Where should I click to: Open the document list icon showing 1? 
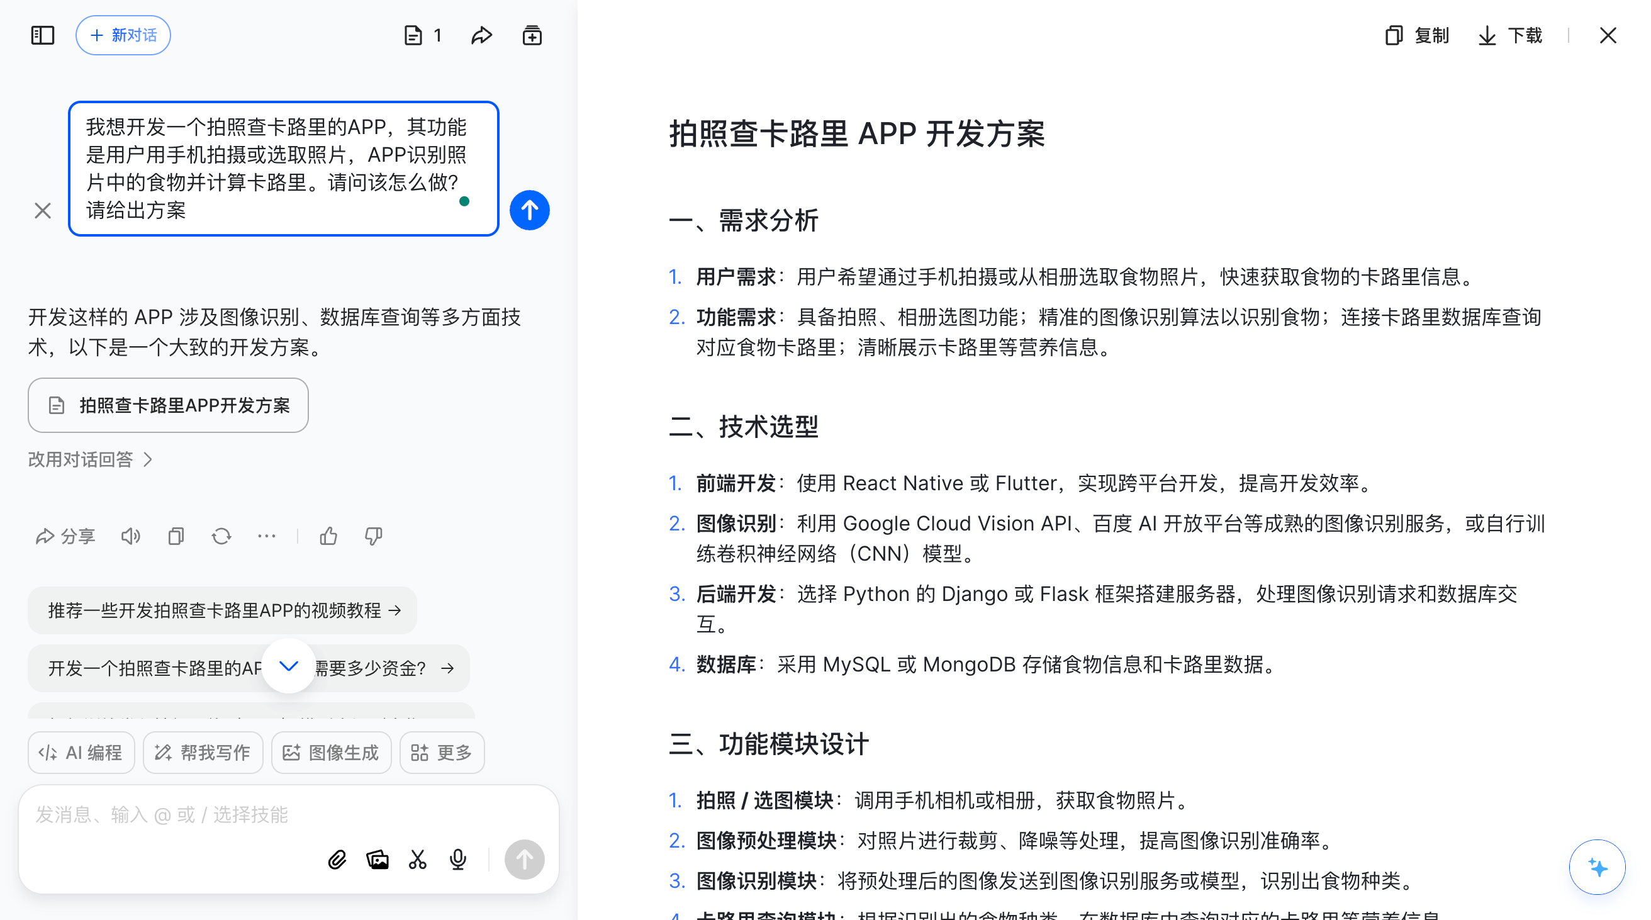422,35
